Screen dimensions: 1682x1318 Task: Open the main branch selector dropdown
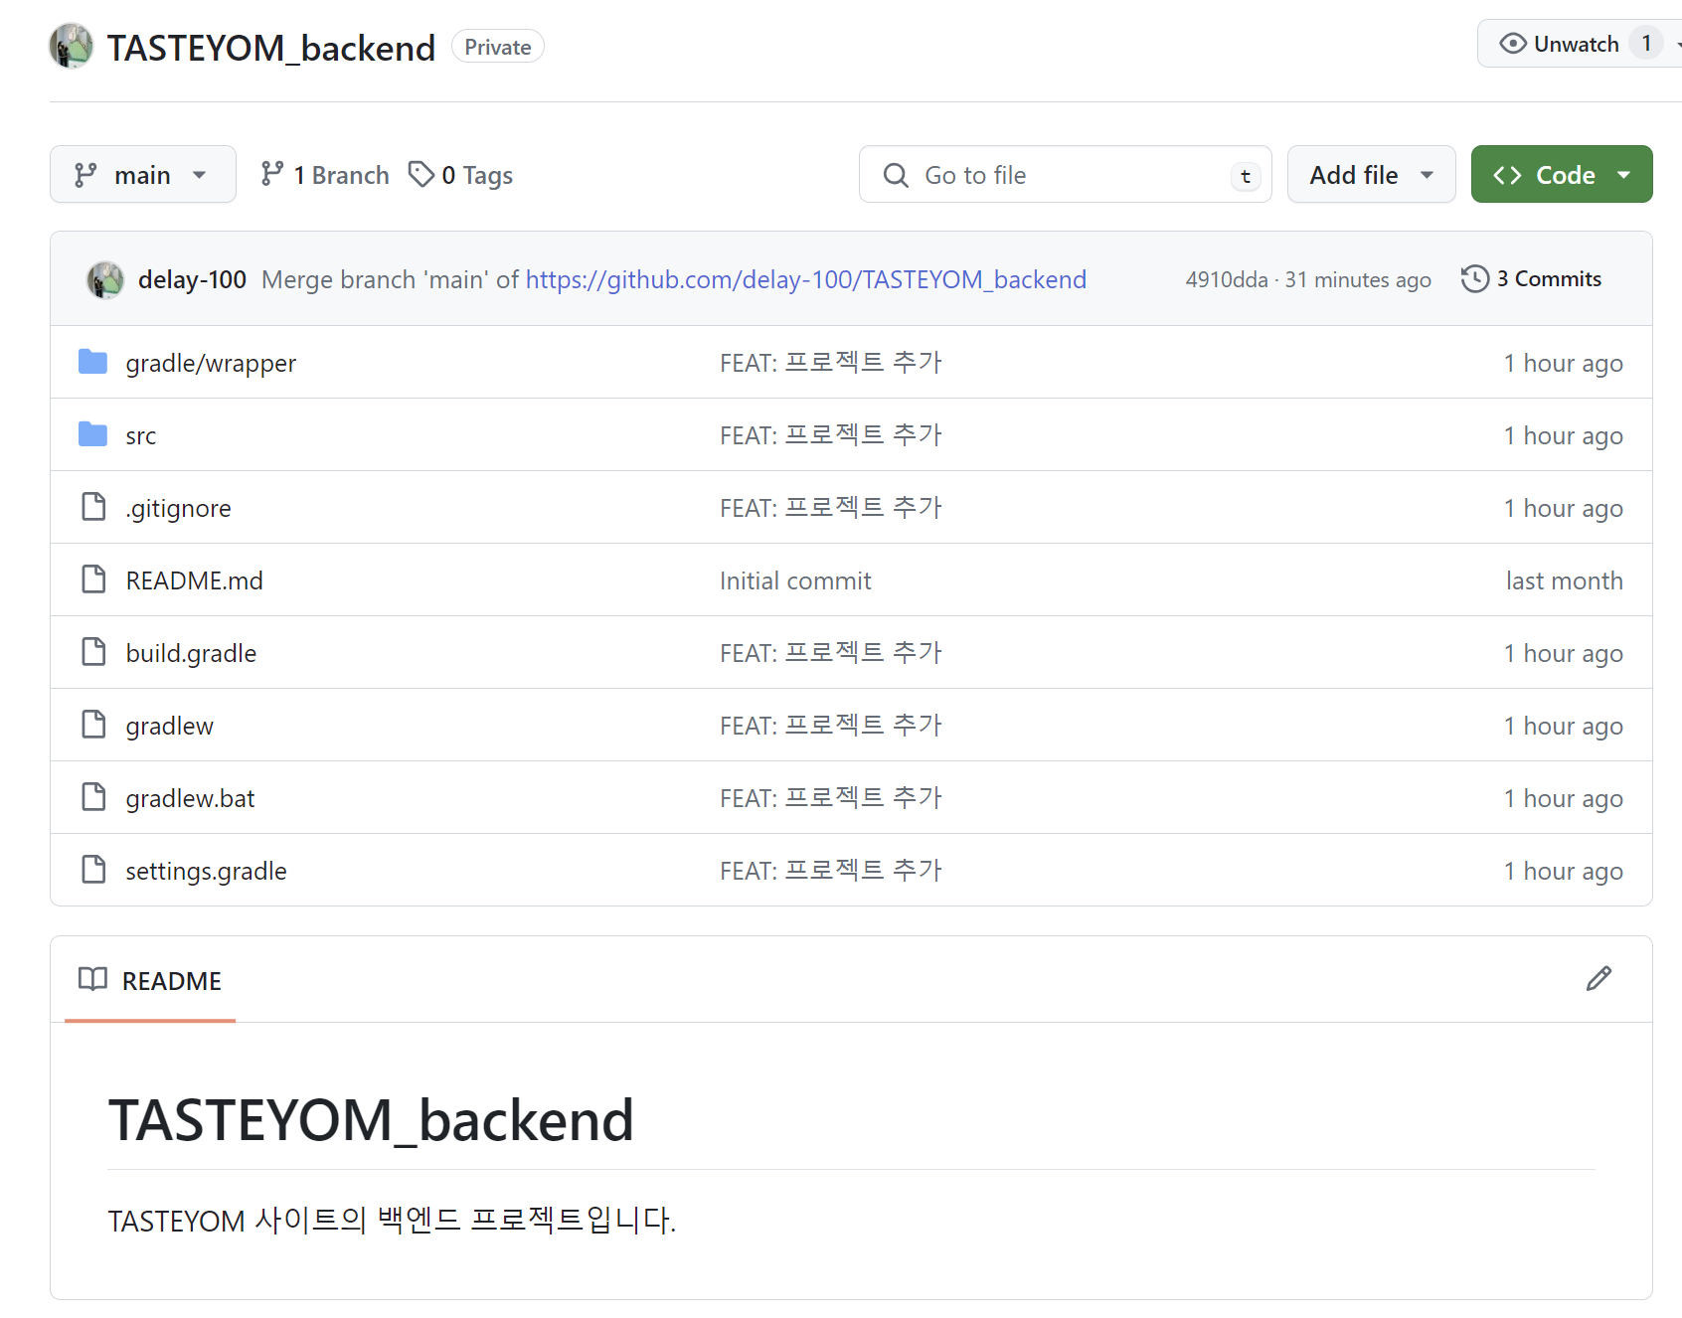click(143, 174)
